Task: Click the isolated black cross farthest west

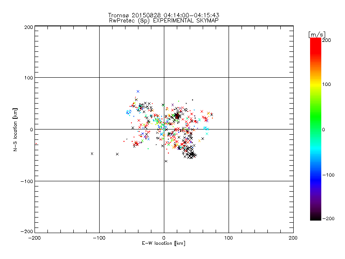Action: coord(92,154)
